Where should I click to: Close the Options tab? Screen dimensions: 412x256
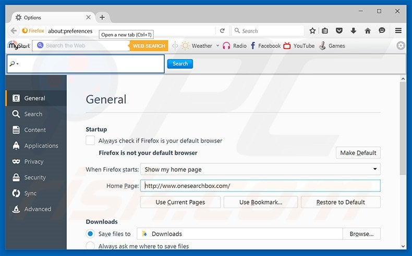pos(89,17)
